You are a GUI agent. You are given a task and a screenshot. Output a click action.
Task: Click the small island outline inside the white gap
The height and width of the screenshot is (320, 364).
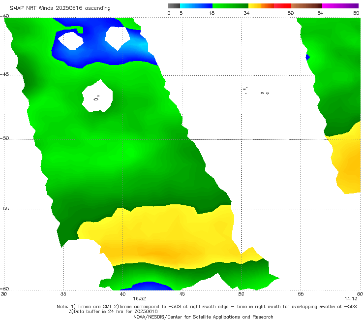pyautogui.click(x=96, y=98)
